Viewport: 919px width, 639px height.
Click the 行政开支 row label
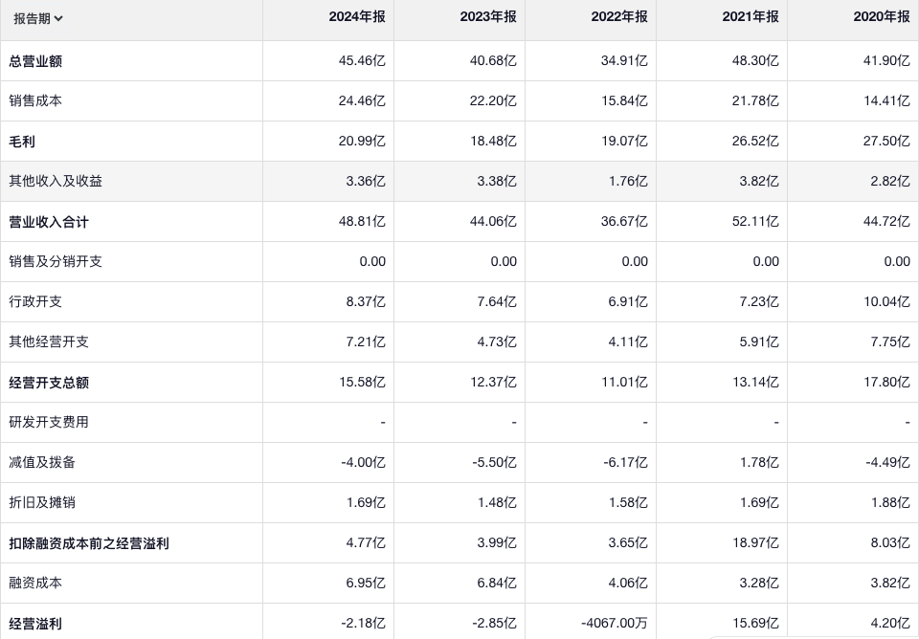[x=35, y=301]
